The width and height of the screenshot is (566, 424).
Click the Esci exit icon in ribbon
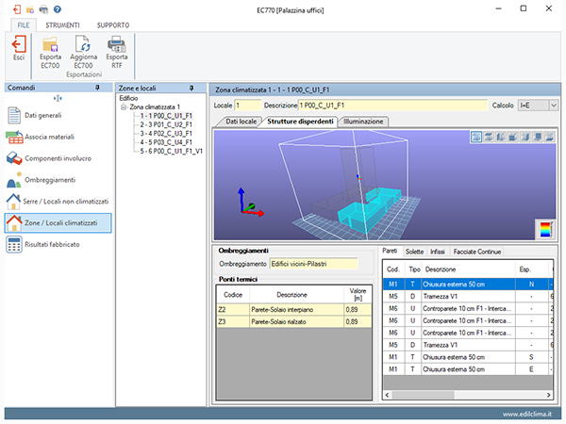coord(19,44)
